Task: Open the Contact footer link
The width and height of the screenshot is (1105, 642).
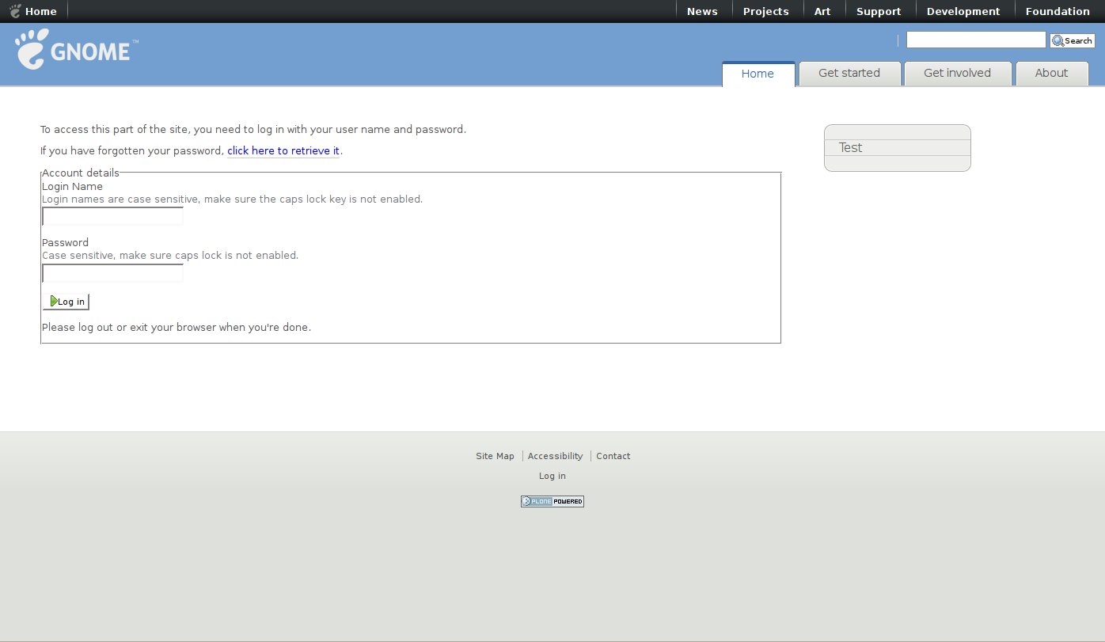Action: [x=613, y=456]
